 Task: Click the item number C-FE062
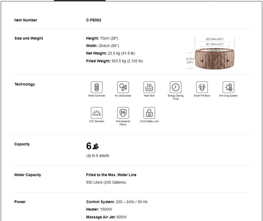[x=93, y=20]
